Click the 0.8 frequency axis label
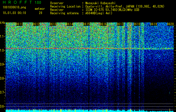This screenshot has height=112, width=176. (x=2, y=78)
